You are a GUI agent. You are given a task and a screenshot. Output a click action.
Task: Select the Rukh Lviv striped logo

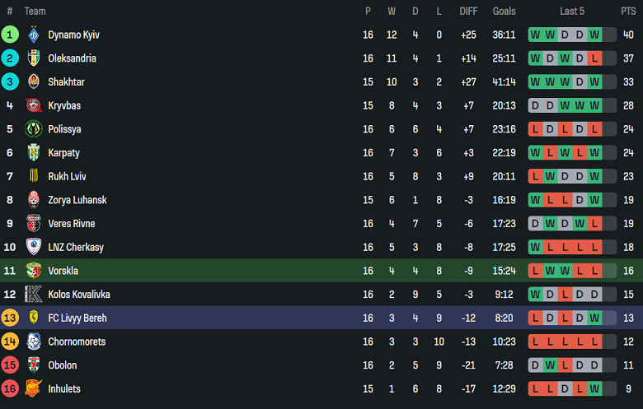34,176
